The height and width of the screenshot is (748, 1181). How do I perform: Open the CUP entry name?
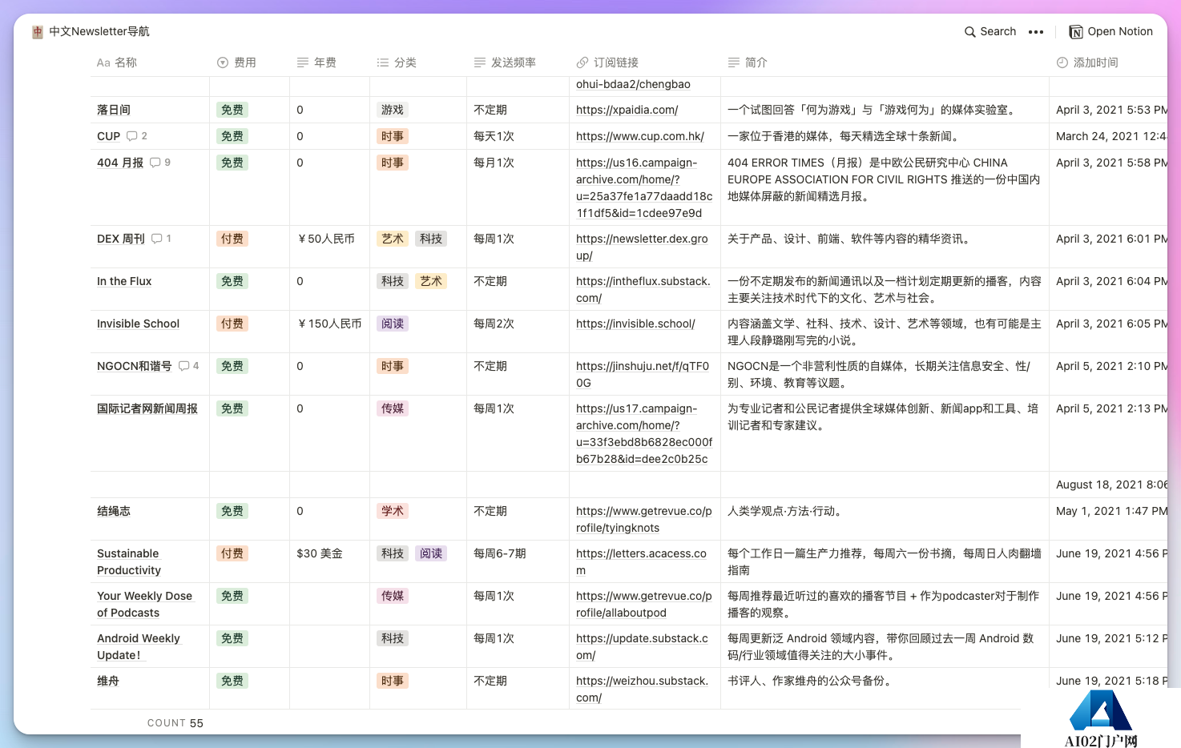[x=108, y=137]
